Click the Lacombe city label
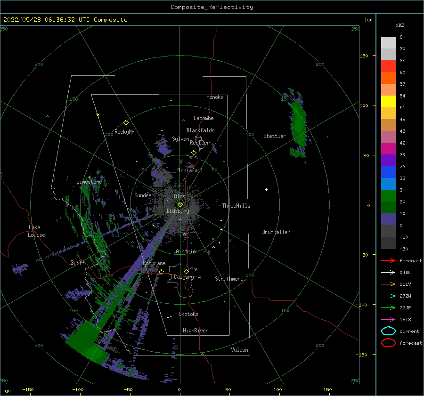Viewport: 424px width, 396px height. click(204, 118)
